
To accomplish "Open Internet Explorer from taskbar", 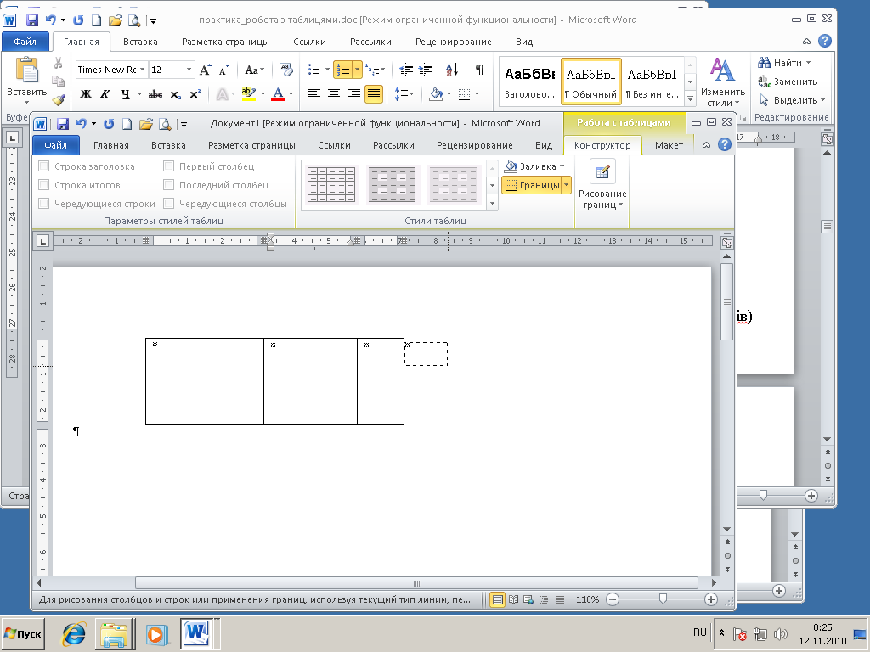I will tap(73, 633).
